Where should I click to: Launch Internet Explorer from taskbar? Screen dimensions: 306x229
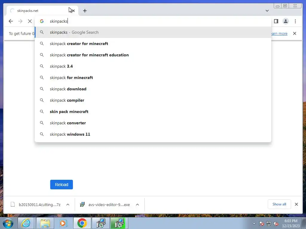(x=26, y=223)
